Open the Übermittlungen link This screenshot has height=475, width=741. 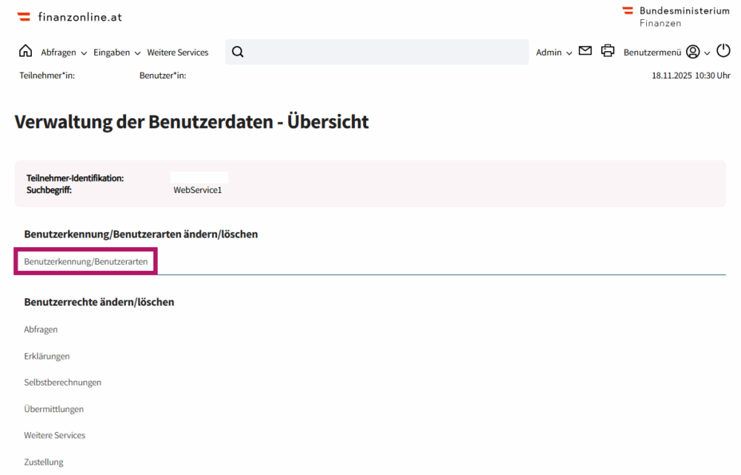click(53, 409)
